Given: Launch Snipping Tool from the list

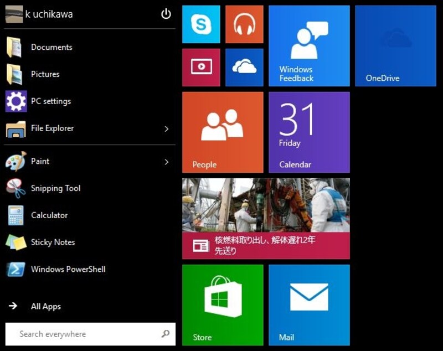Looking at the screenshot, I should tap(55, 188).
